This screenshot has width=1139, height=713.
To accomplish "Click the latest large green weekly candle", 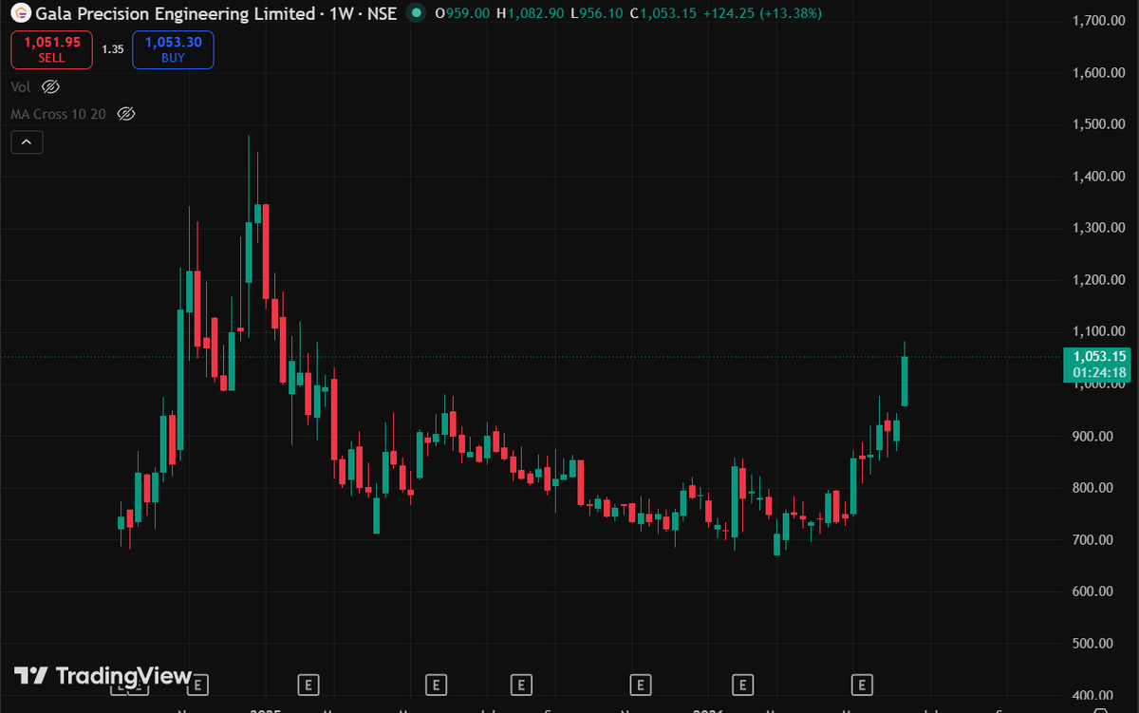I will click(x=905, y=380).
